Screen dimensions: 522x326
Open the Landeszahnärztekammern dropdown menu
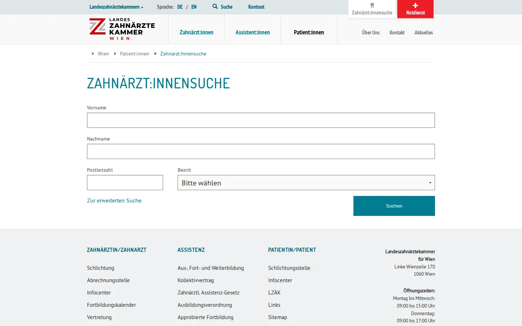116,7
